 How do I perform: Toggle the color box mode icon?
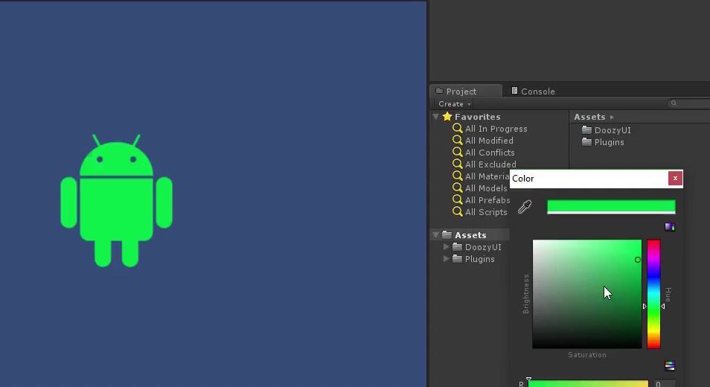pyautogui.click(x=670, y=227)
